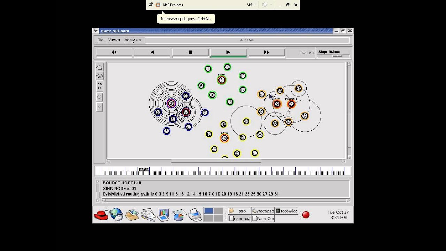Select blue node 5
Screen dimensions: 446x251
[x=167, y=131]
